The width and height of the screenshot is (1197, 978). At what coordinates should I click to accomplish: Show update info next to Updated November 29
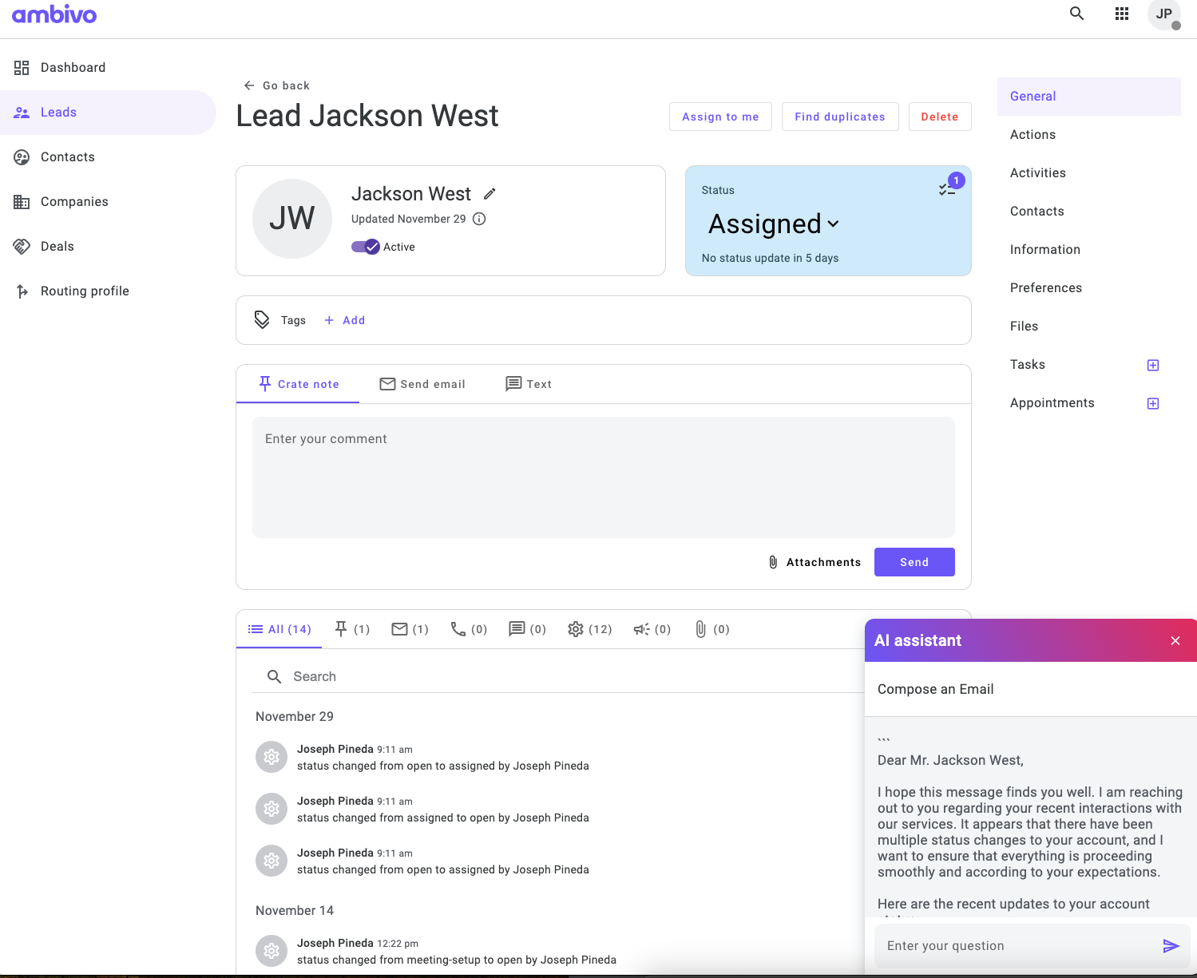click(479, 219)
